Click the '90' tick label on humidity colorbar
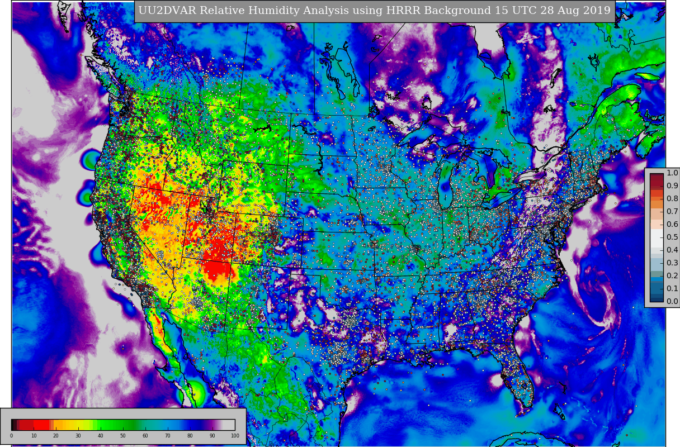 coord(212,435)
